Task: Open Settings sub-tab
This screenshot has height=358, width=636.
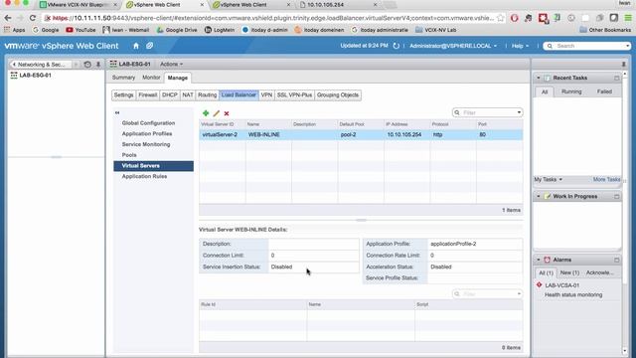Action: [x=123, y=95]
